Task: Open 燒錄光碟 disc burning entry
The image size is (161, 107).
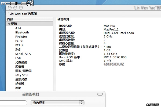Action: (x=21, y=79)
